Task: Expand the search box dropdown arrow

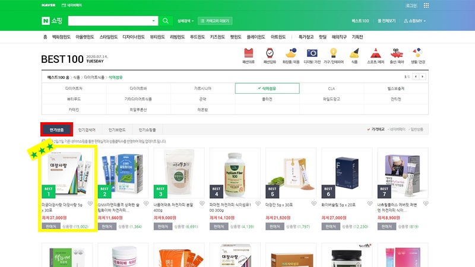Action: coord(153,21)
